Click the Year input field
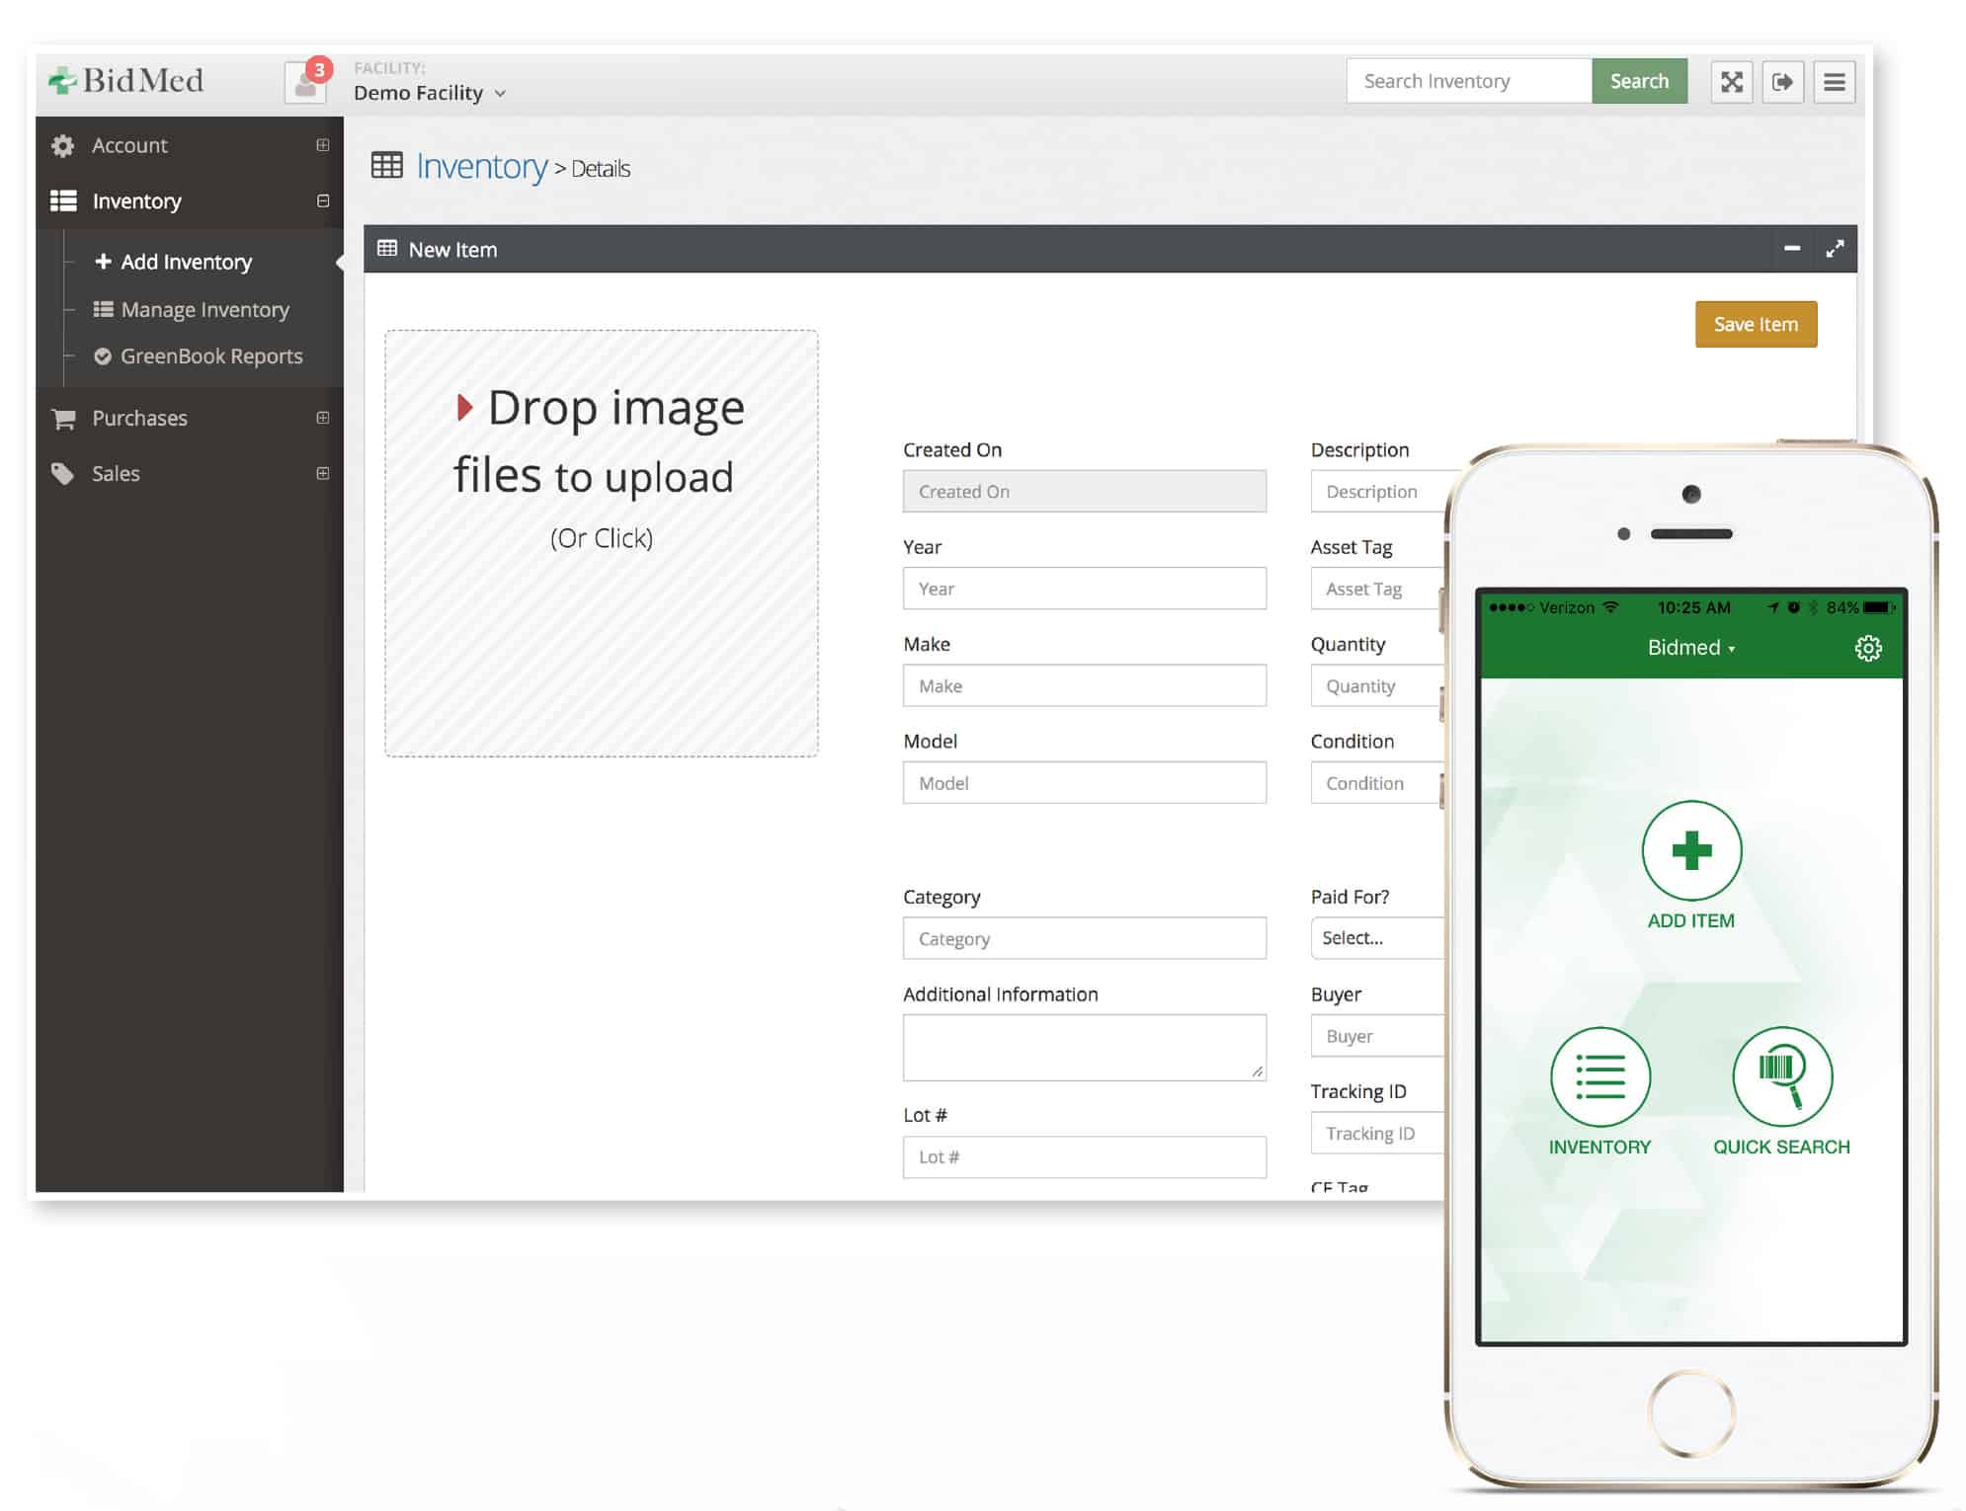 tap(1084, 589)
